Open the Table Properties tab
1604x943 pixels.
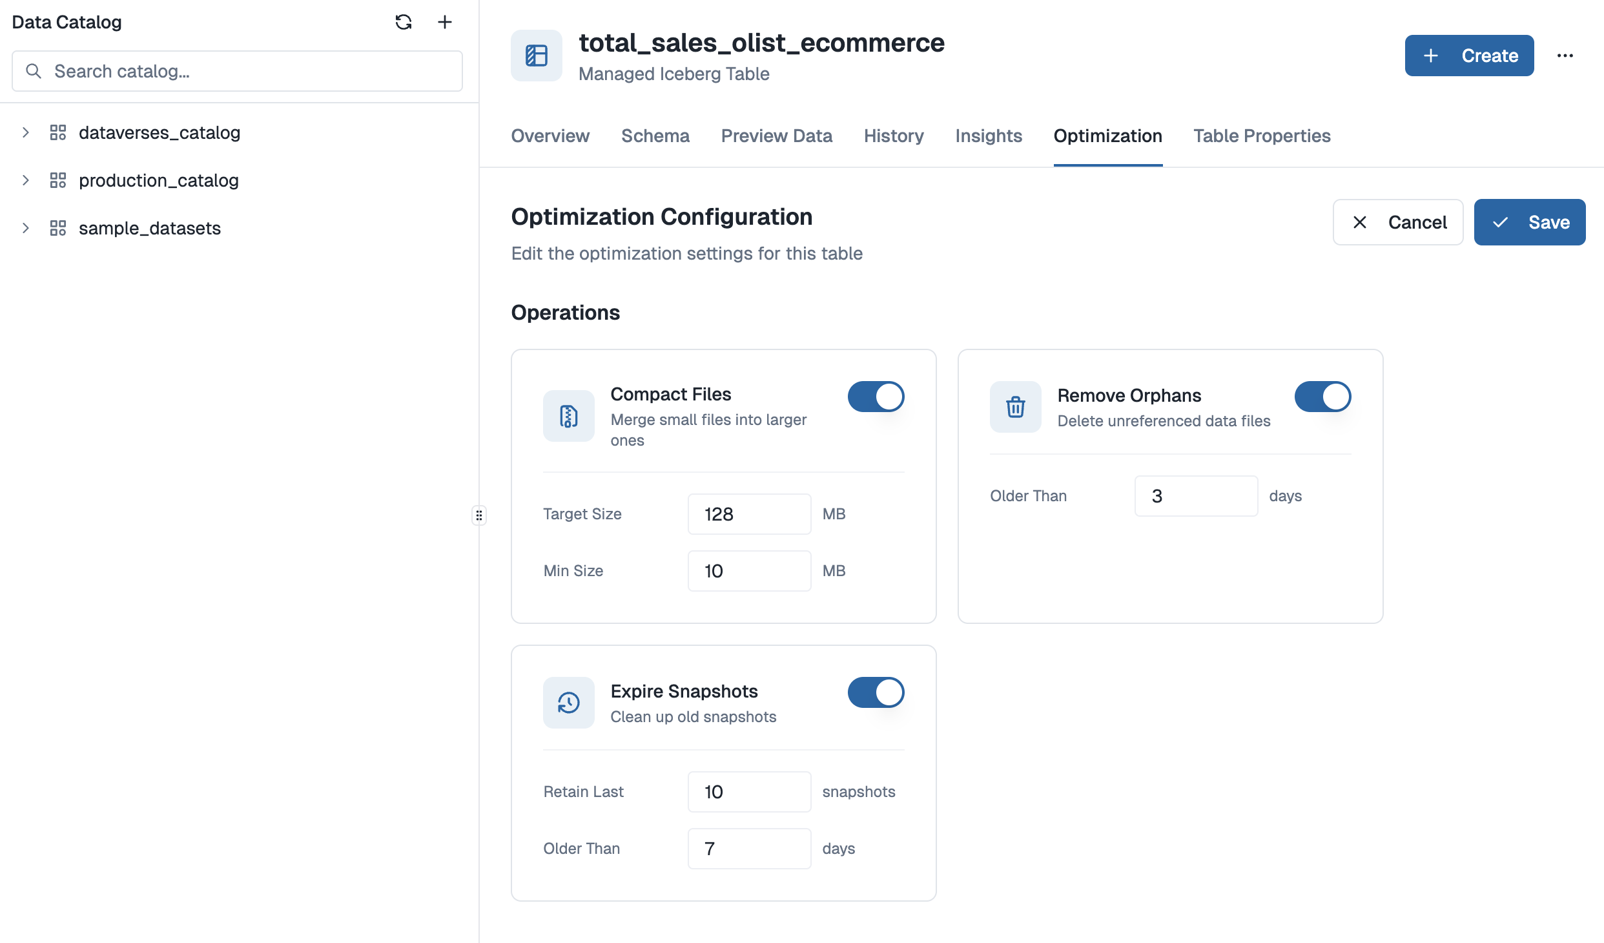coord(1262,136)
